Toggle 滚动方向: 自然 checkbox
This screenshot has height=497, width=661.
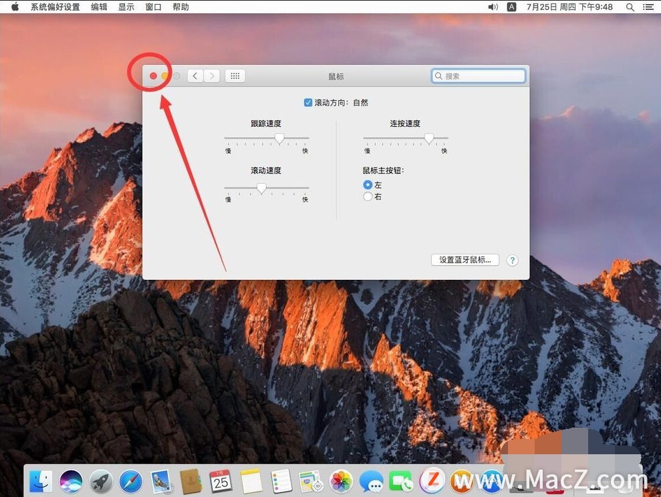[x=308, y=102]
